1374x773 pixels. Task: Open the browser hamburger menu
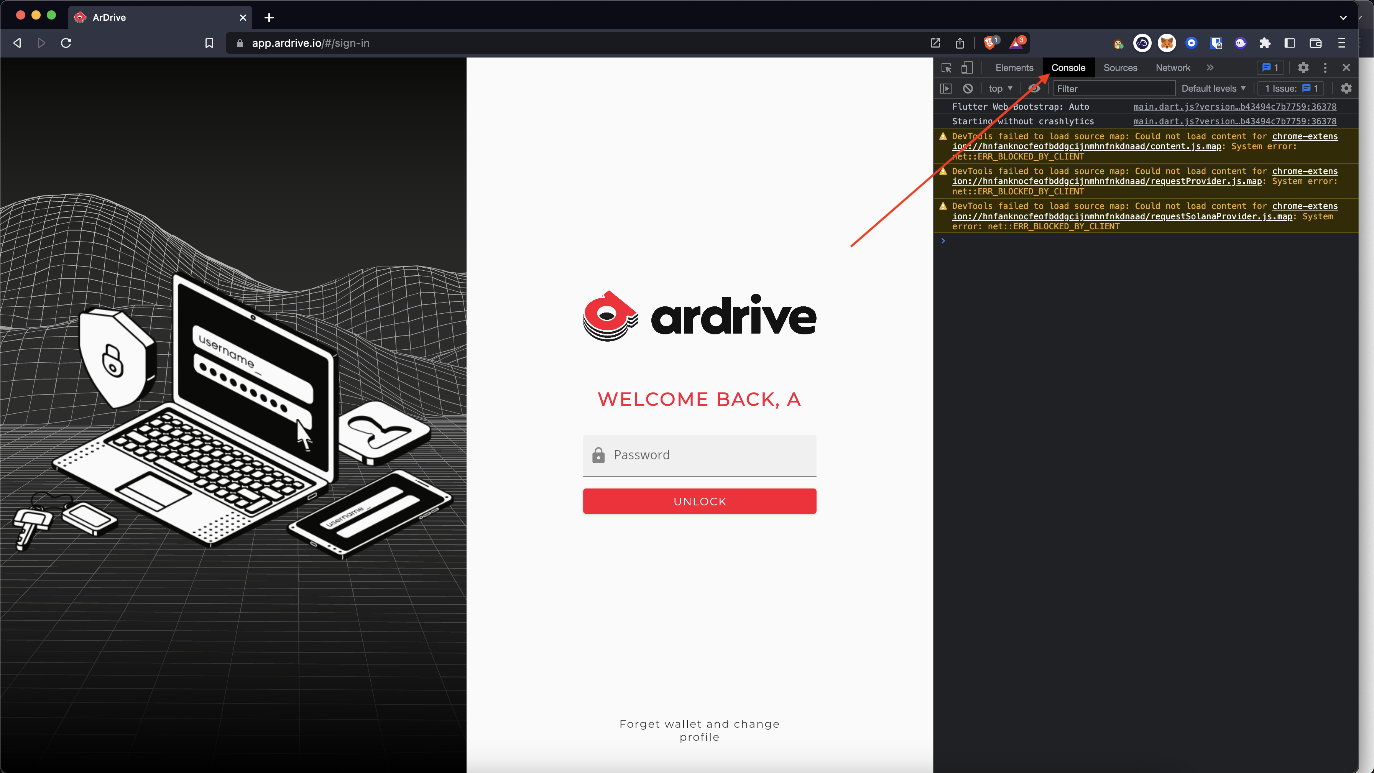pyautogui.click(x=1341, y=43)
